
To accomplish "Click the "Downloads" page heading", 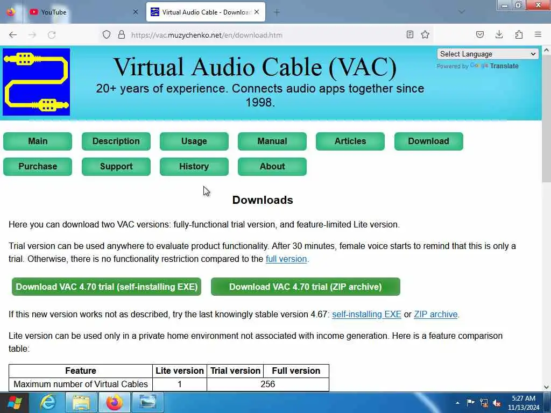I will pos(263,200).
